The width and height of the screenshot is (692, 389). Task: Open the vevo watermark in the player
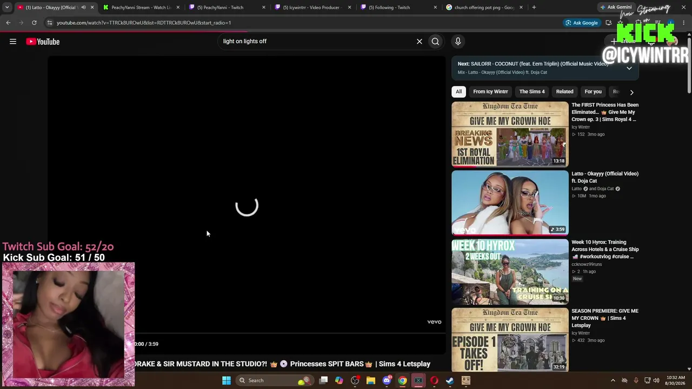434,322
